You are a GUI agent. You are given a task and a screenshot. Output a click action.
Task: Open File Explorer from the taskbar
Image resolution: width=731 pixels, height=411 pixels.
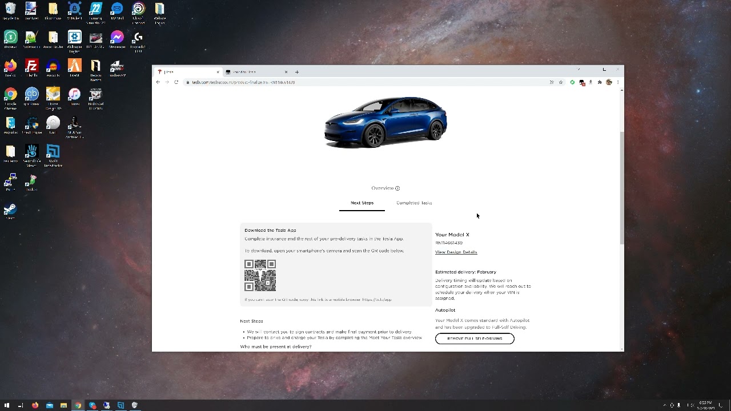[x=64, y=405]
